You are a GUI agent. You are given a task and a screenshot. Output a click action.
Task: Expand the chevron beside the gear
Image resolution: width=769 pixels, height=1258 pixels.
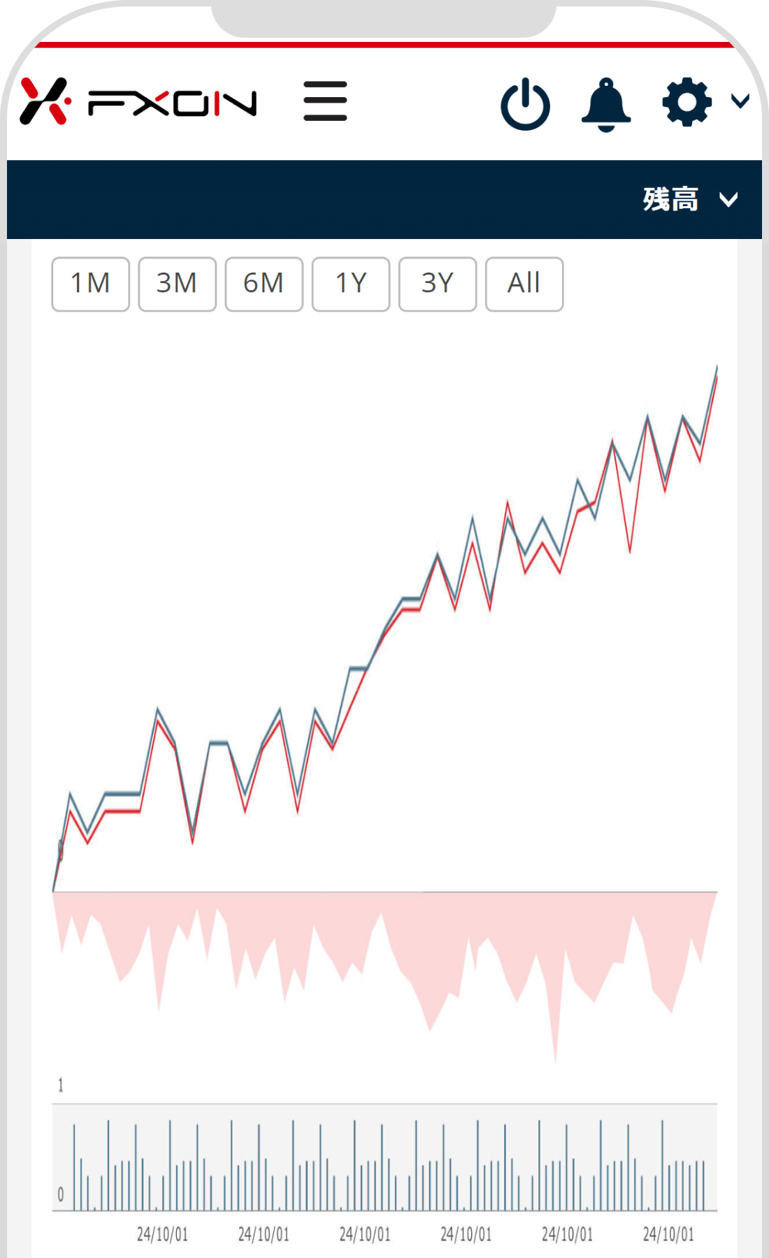740,101
